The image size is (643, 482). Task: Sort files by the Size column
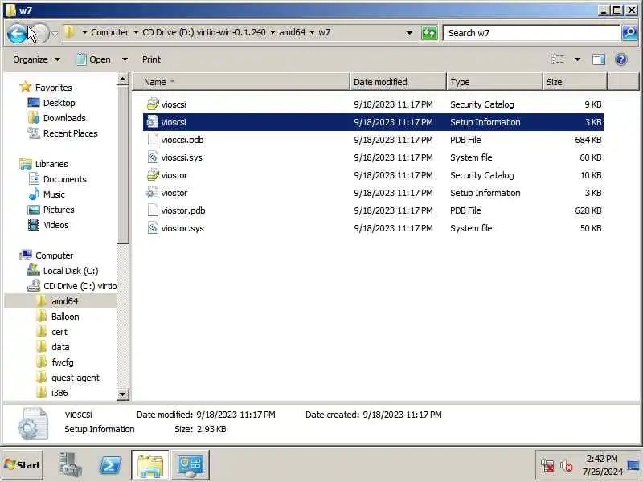pyautogui.click(x=575, y=82)
